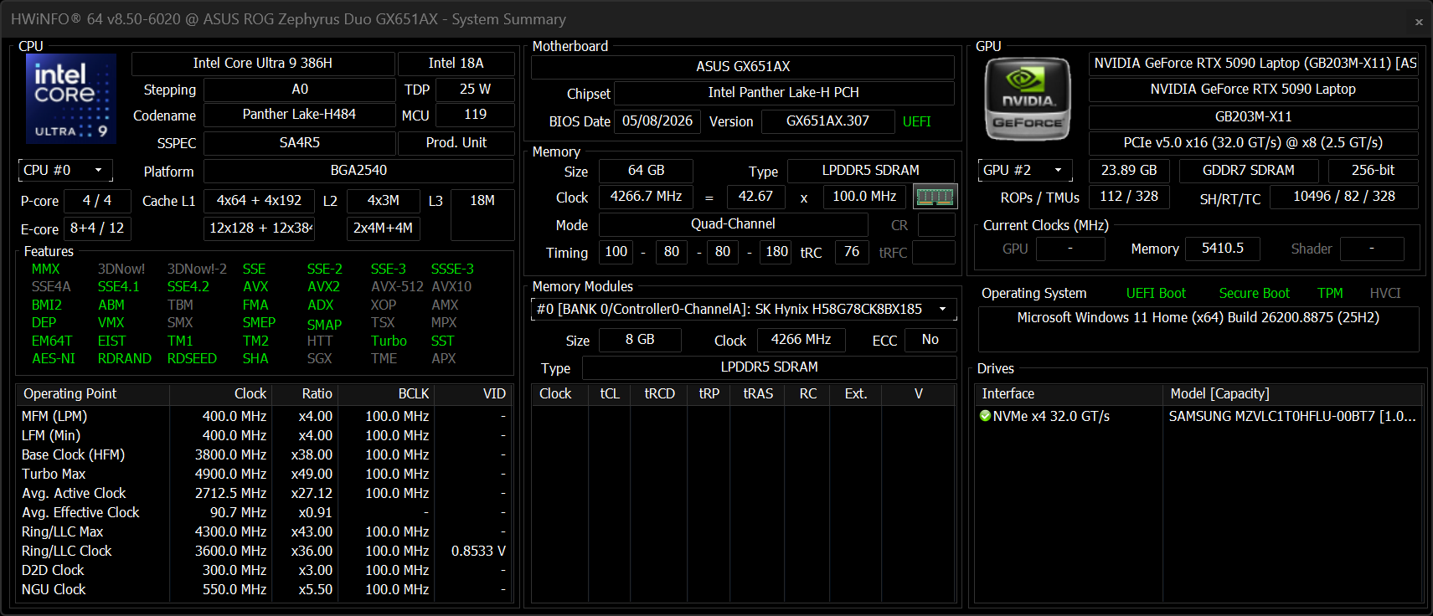Click the NVIDIA GeForce logo
Screen dimensions: 1433x616
1028,99
